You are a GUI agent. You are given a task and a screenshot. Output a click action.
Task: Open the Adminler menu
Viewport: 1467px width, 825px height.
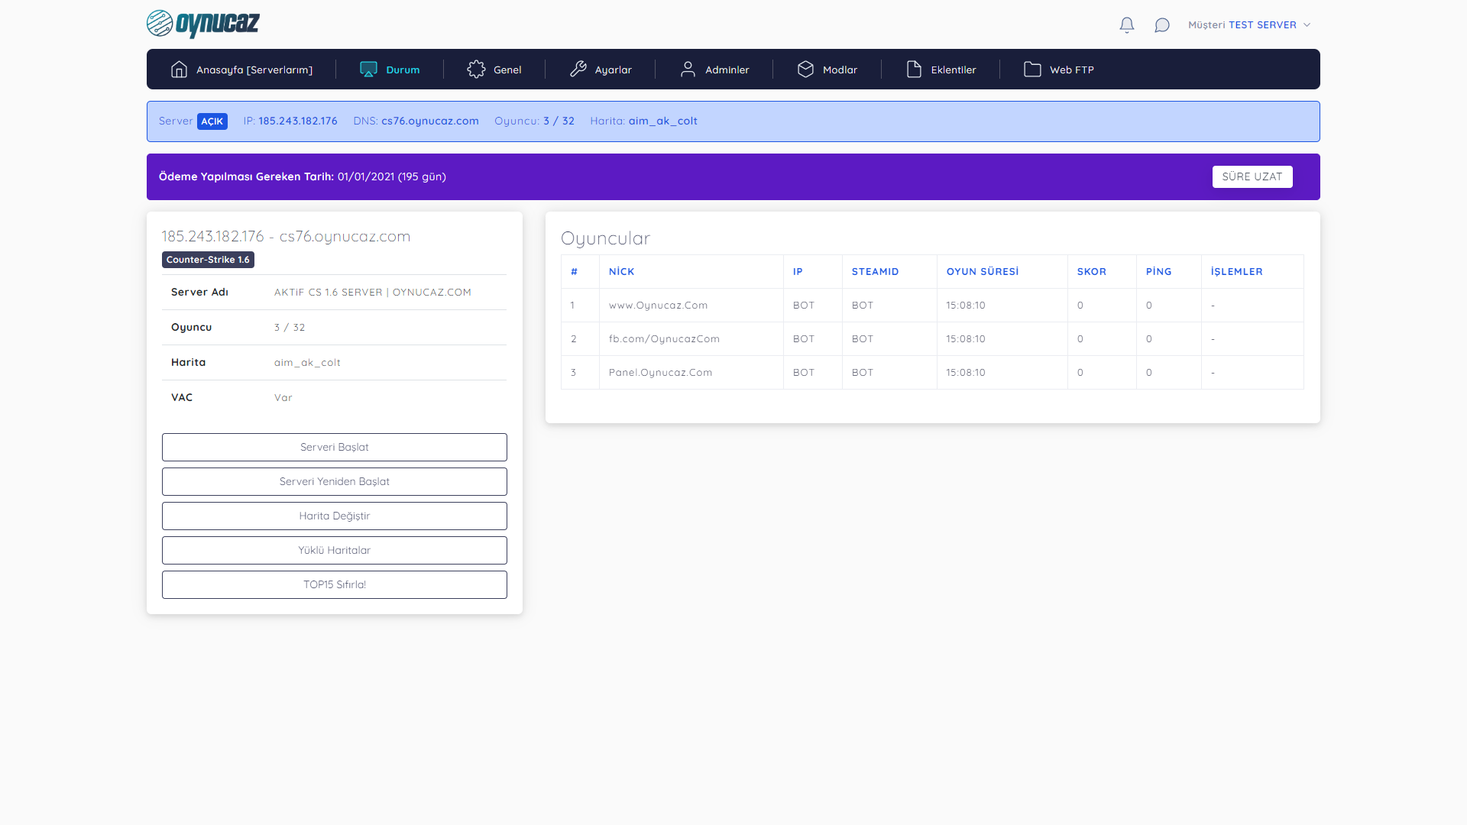[714, 70]
